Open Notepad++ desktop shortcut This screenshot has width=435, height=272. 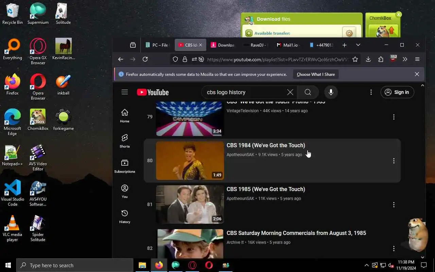coord(12,155)
